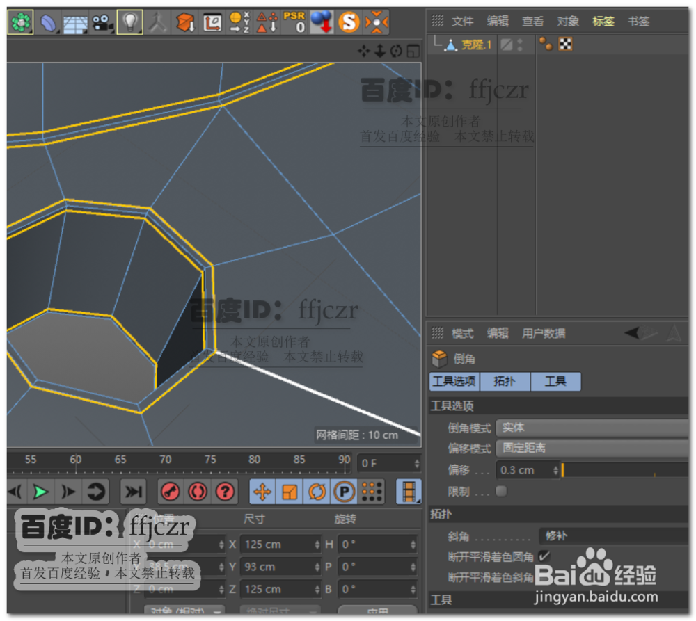
Task: Open the 模式 menu in attribute manager
Action: pyautogui.click(x=462, y=334)
